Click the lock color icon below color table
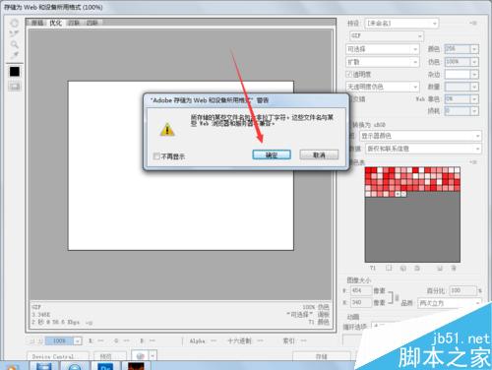The height and width of the screenshot is (370, 492). pyautogui.click(x=417, y=269)
